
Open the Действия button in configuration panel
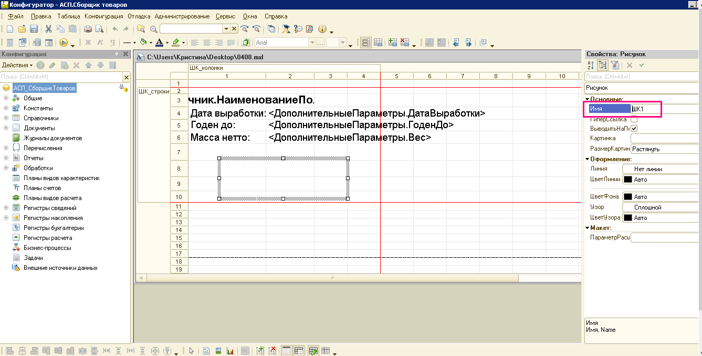tap(17, 65)
